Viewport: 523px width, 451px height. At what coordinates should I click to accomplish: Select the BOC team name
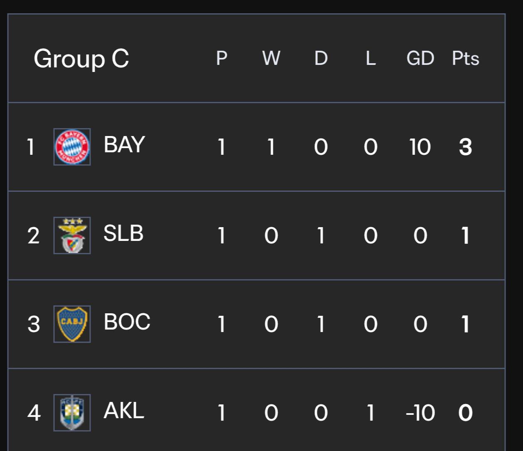[x=127, y=322]
